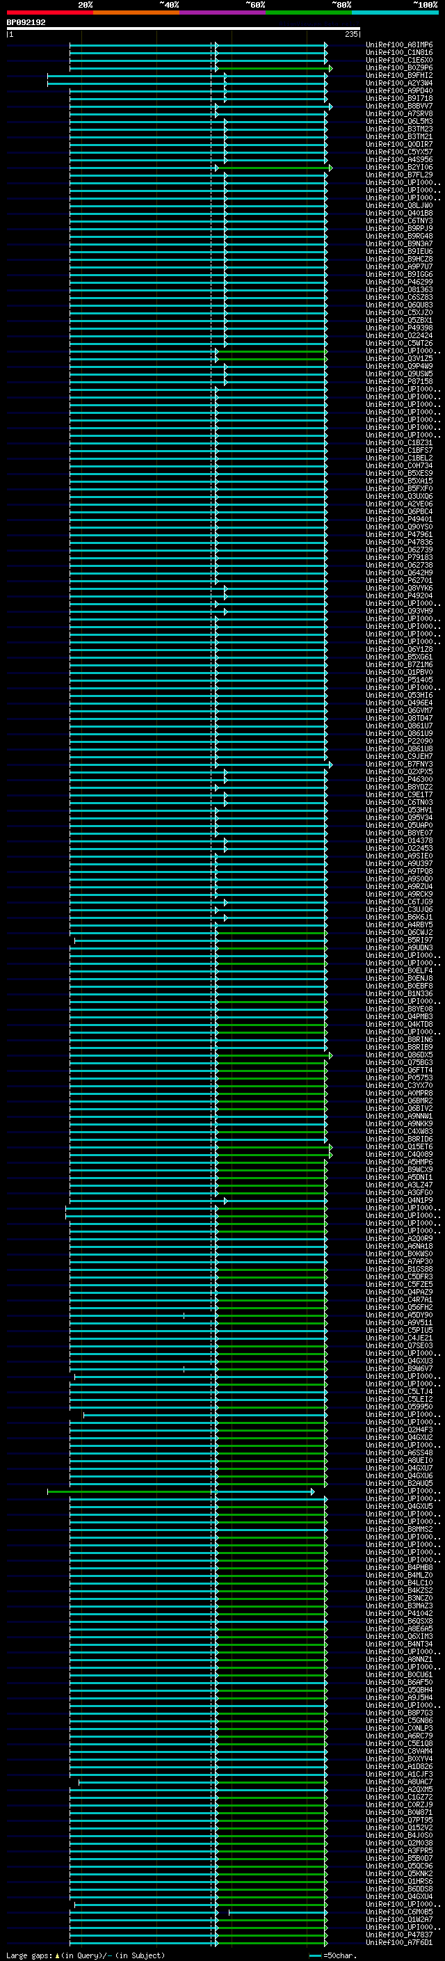Click entry UniRef100_B2YI06
445x1961 pixels.
[x=399, y=168]
